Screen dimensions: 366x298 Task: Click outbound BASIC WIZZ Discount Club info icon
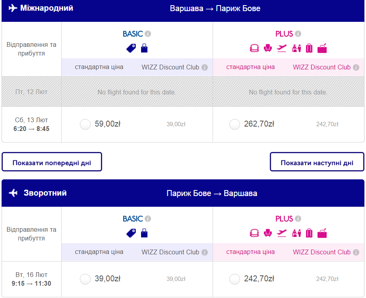pyautogui.click(x=205, y=67)
